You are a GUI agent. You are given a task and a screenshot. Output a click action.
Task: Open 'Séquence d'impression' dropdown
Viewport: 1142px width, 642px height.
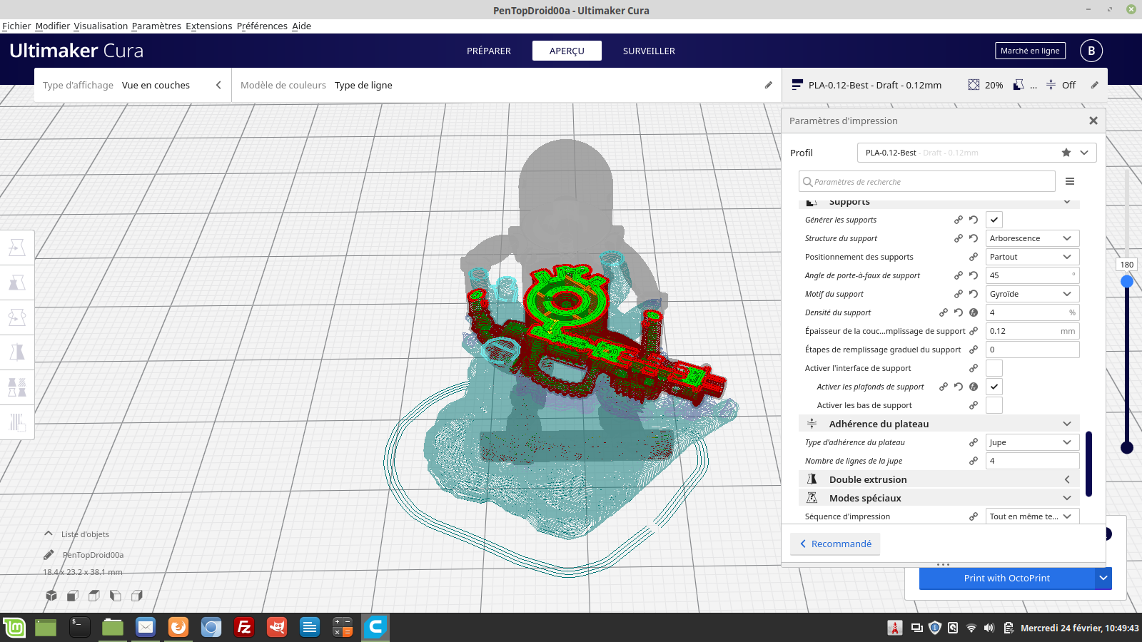click(1033, 516)
